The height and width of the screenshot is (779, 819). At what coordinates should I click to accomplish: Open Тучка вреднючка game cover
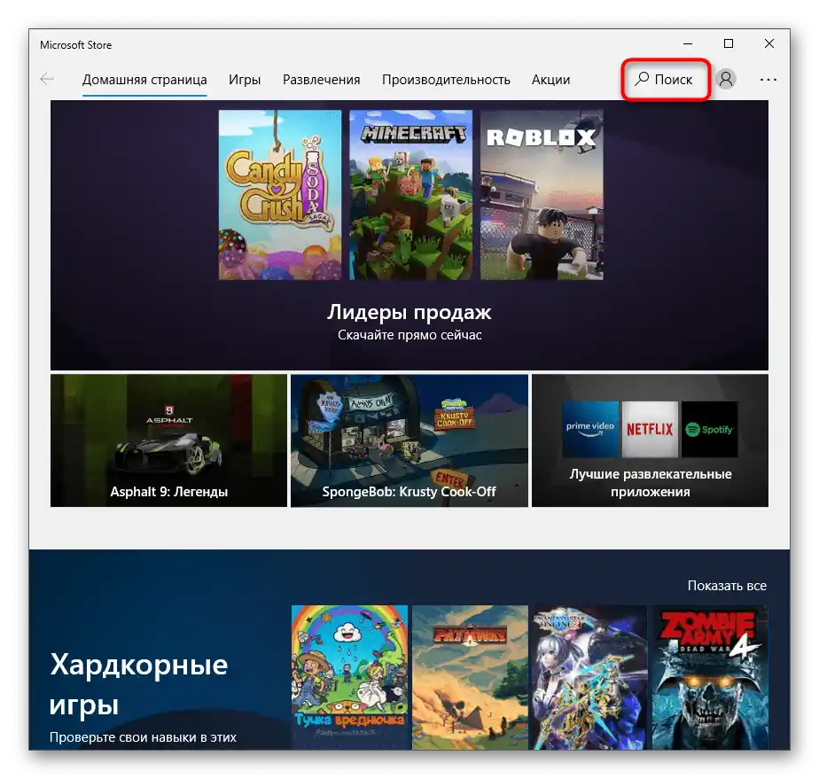click(349, 677)
